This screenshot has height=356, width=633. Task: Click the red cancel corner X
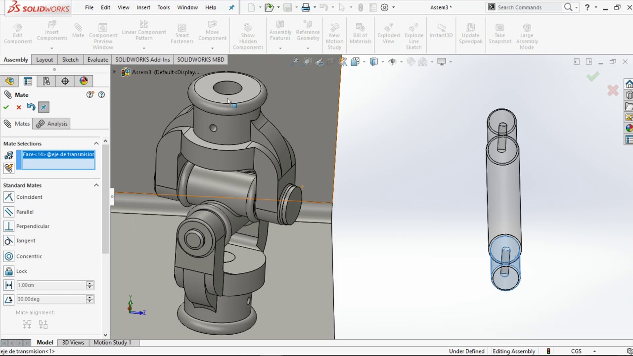tap(613, 90)
